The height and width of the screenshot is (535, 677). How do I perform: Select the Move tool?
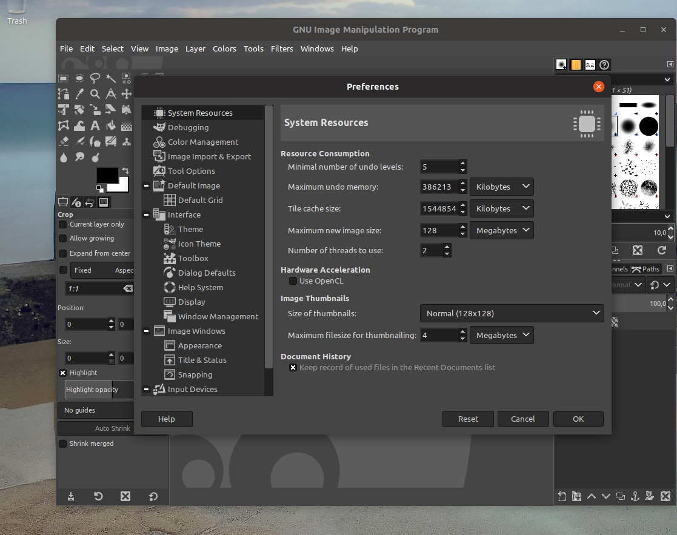(x=126, y=94)
